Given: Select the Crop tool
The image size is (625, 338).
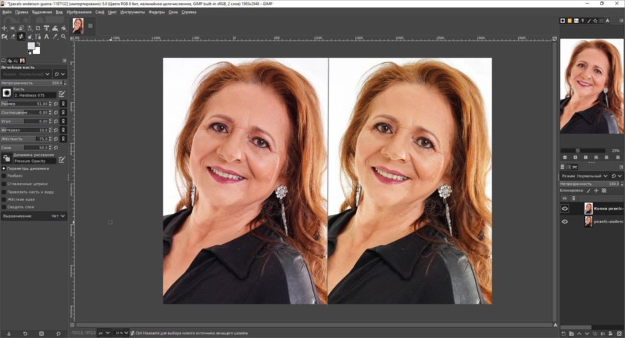Looking at the screenshot, I should [x=38, y=28].
